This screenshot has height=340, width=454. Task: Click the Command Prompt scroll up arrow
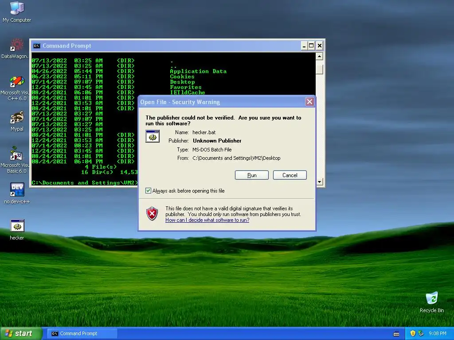(319, 56)
